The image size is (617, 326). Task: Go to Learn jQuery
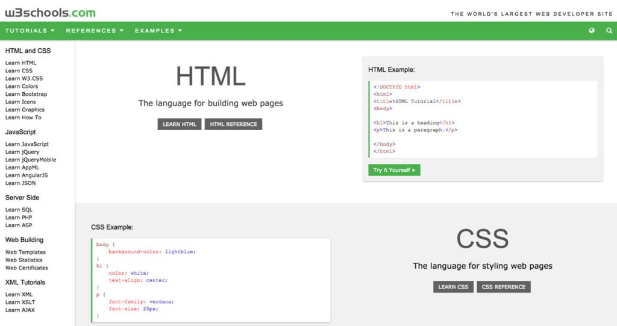click(x=22, y=152)
